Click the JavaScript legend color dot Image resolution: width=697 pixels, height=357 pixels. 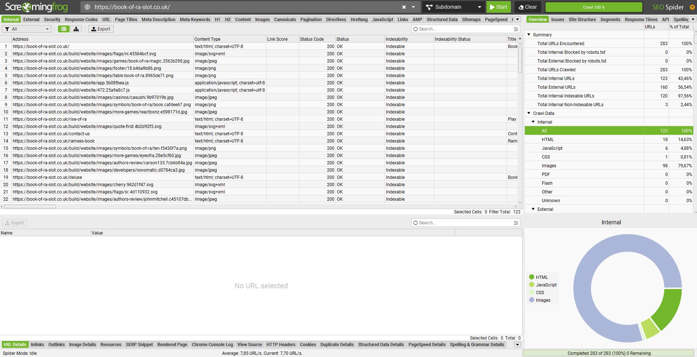pos(532,285)
